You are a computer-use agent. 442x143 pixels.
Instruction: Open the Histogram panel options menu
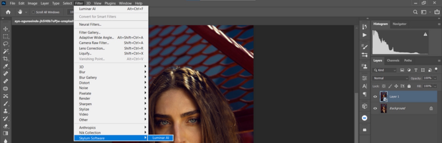coord(439,24)
